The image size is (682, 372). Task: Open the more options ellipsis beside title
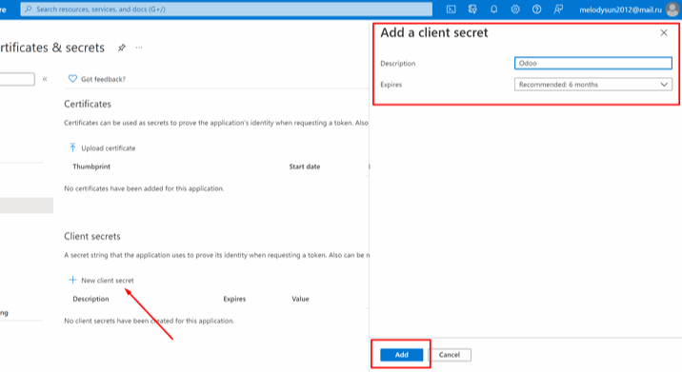(139, 48)
